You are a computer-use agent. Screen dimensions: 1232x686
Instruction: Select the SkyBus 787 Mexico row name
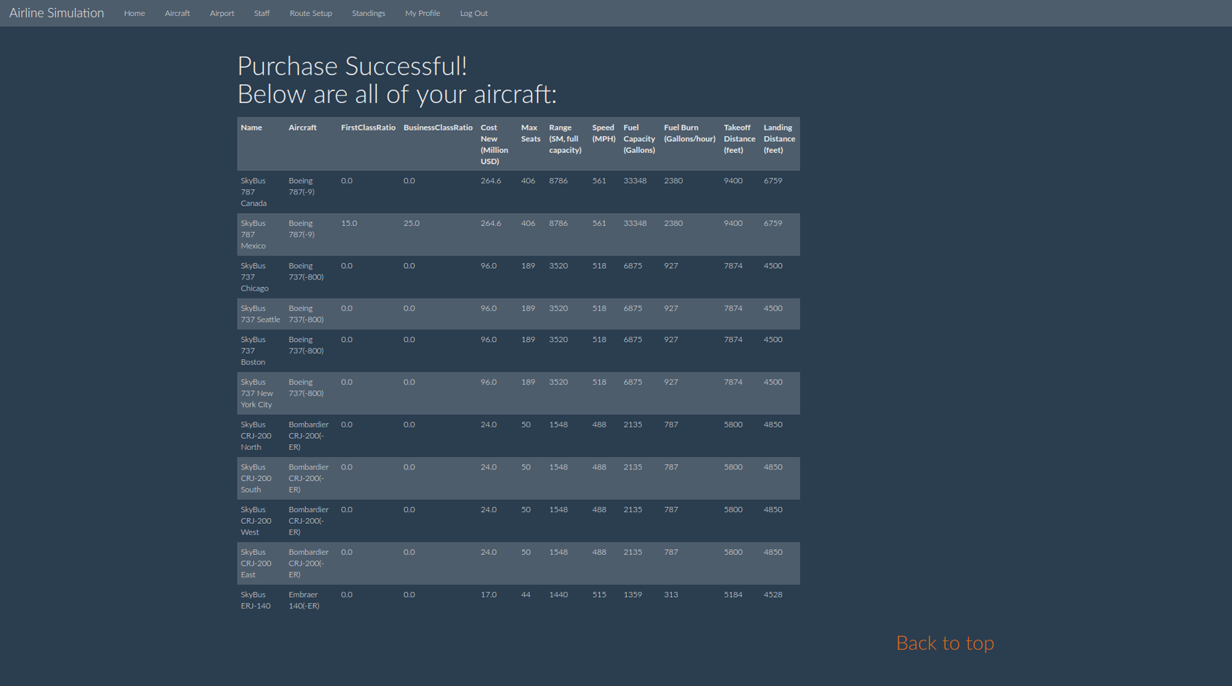(254, 235)
